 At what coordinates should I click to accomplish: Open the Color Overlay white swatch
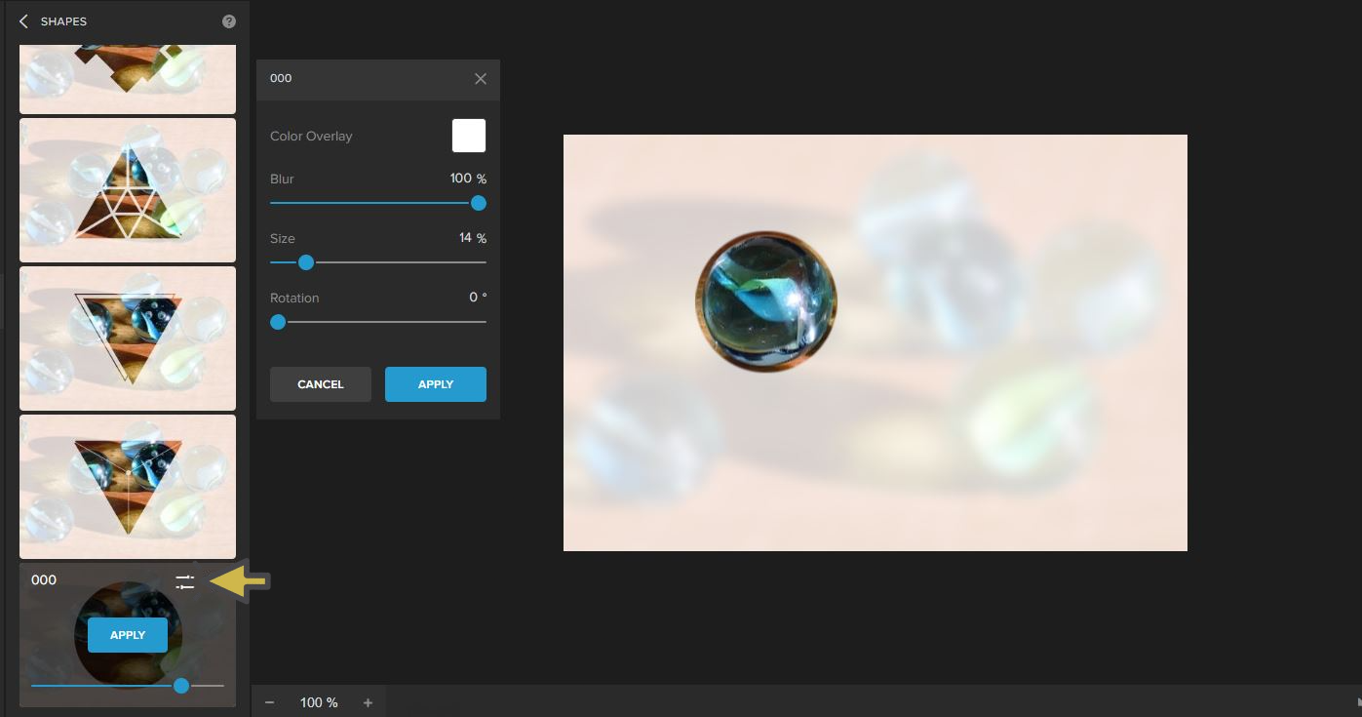(469, 136)
